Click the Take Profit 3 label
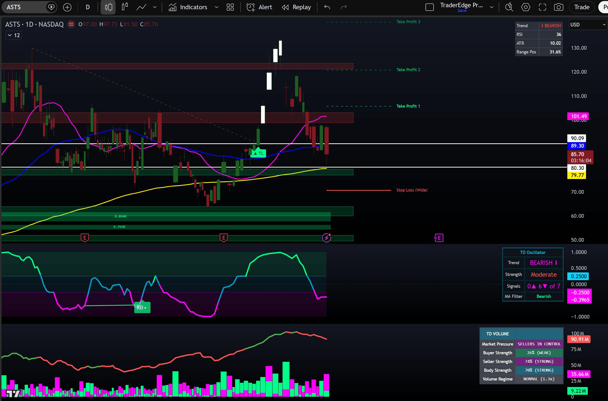Image resolution: width=608 pixels, height=401 pixels. [x=408, y=22]
